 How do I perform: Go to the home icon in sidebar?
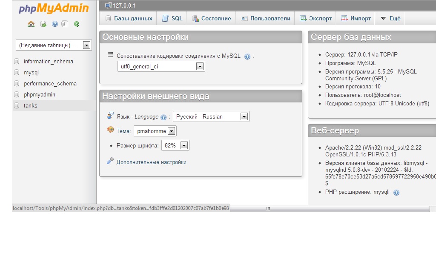point(31,24)
